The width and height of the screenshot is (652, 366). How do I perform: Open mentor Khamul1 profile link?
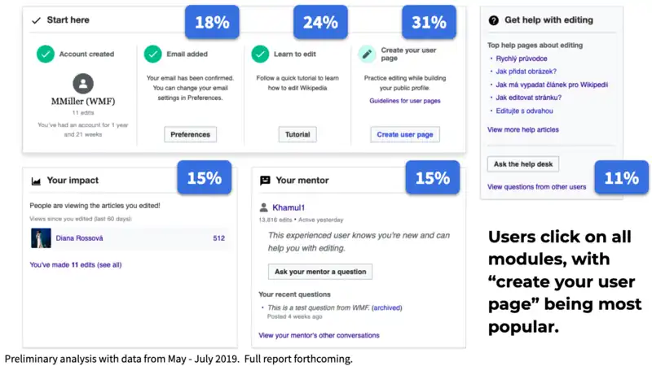[289, 208]
